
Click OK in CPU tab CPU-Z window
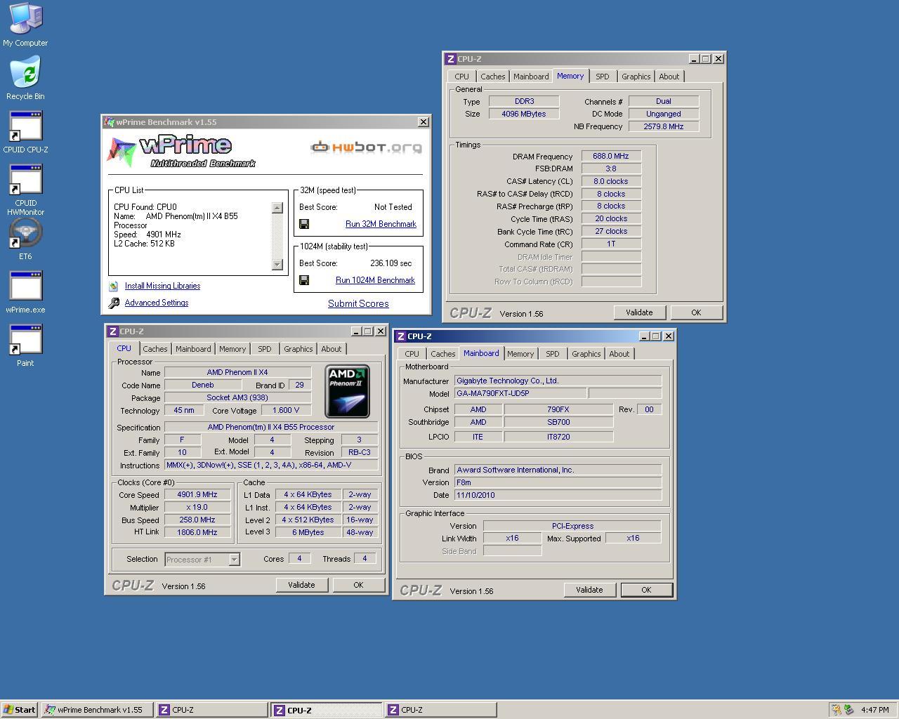click(x=358, y=585)
